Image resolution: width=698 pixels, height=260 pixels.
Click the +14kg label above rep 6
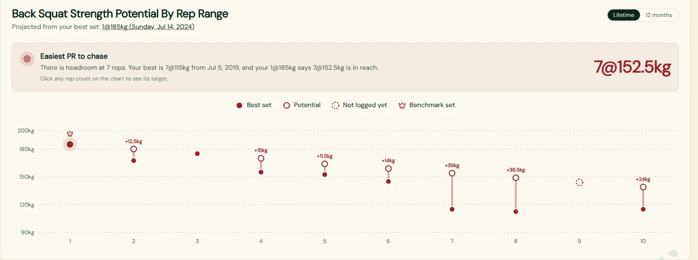click(388, 161)
